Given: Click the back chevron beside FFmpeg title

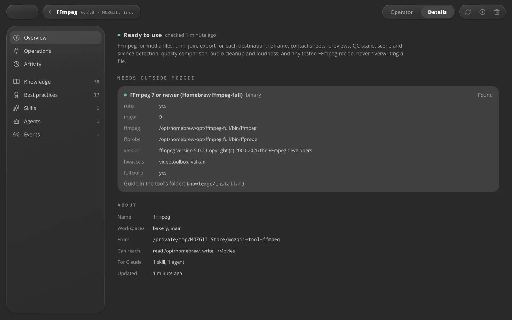Looking at the screenshot, I should point(50,12).
